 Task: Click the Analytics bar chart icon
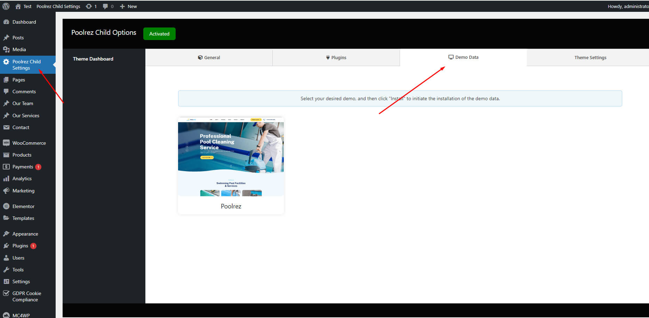[6, 178]
